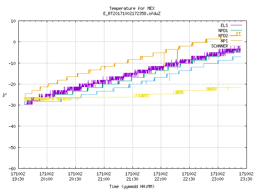Click the x-axis tick label 23:00
Viewport: 254px width, 190px height.
217,179
